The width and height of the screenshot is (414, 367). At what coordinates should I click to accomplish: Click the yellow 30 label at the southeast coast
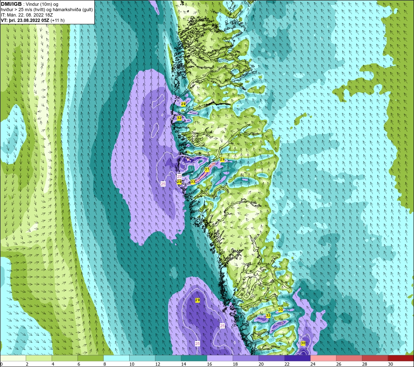[x=303, y=343]
